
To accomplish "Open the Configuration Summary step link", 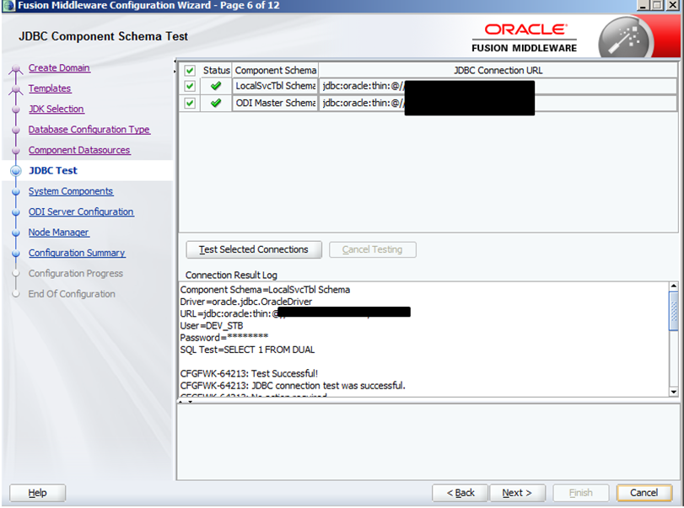I will 77,253.
